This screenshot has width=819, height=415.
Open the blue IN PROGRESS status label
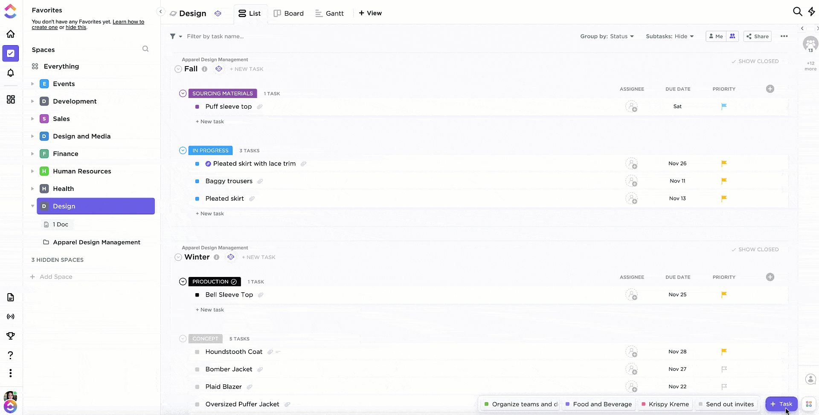tap(210, 150)
